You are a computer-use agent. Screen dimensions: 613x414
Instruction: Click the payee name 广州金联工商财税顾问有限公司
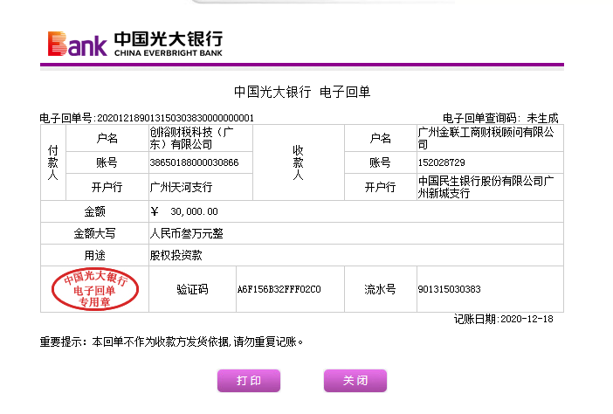coord(487,138)
